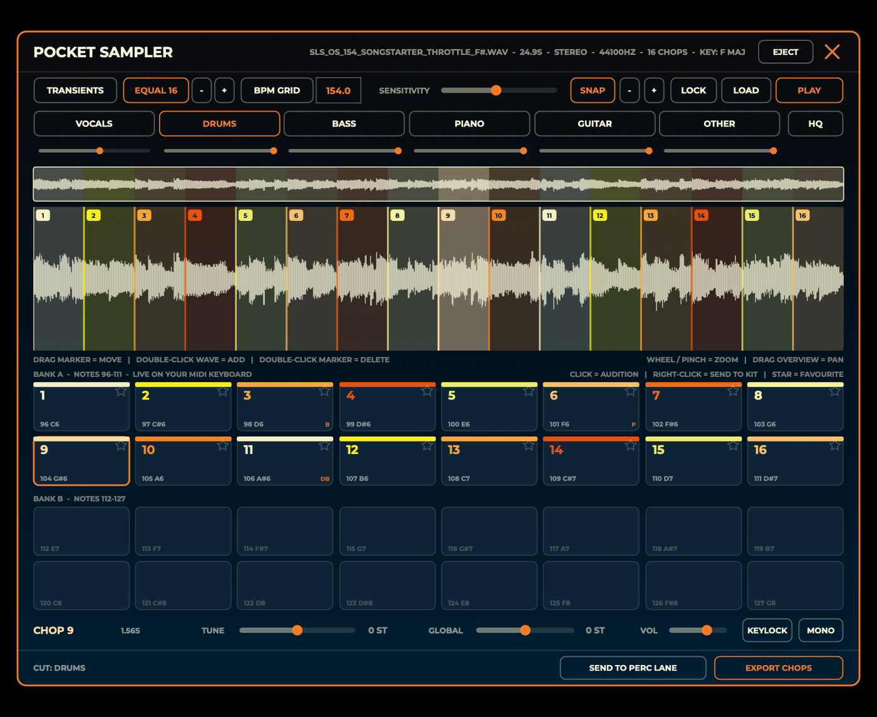Star pad 7 as favourite

click(733, 391)
